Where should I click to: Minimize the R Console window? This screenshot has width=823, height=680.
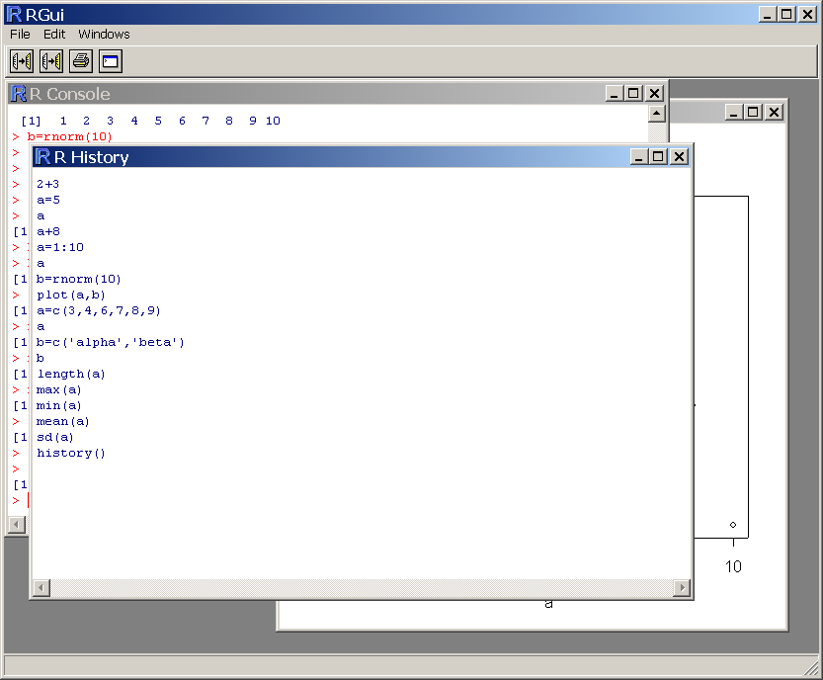(x=614, y=94)
